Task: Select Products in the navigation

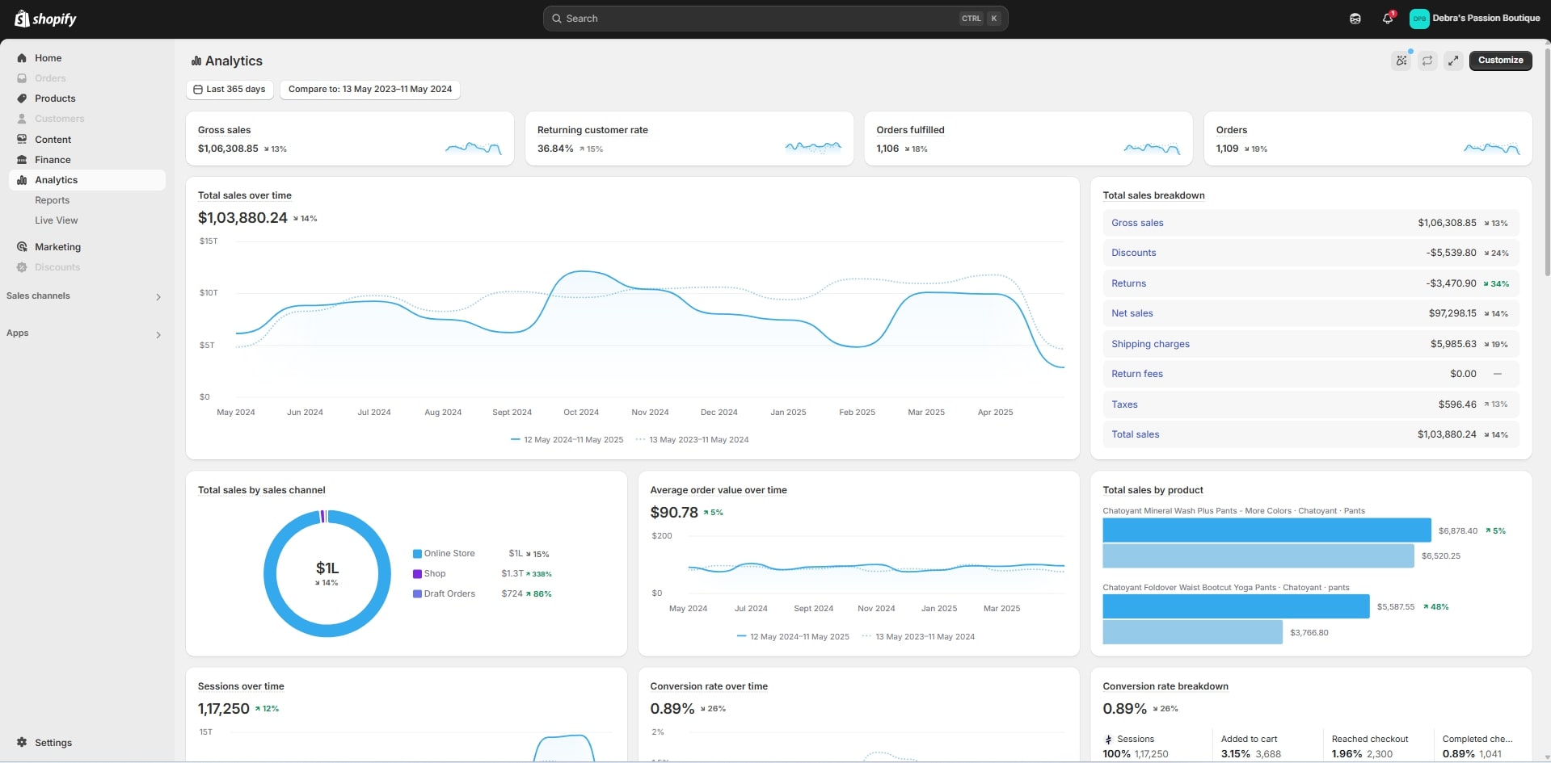Action: coord(55,99)
